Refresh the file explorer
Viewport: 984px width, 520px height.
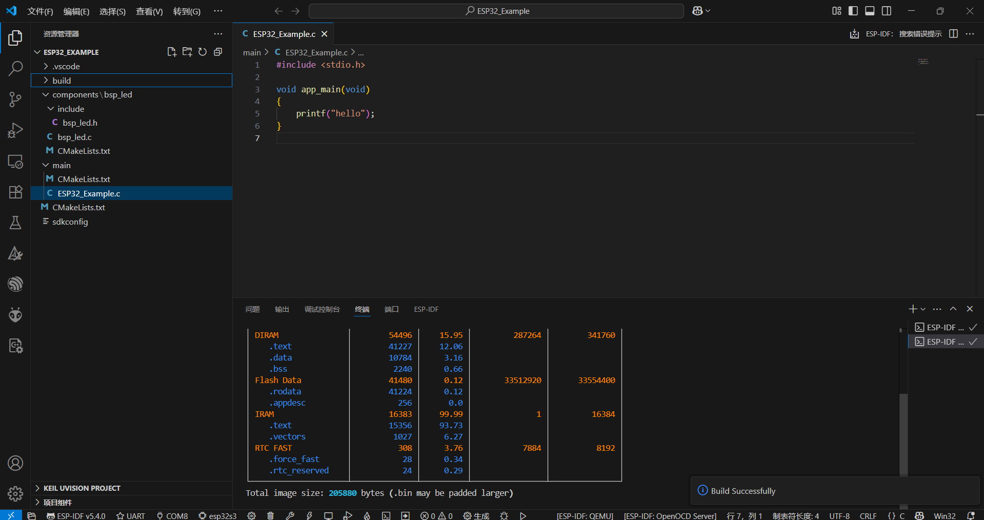(x=203, y=52)
